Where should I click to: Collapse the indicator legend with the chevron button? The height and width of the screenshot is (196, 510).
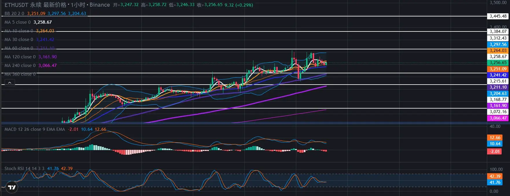(x=10, y=83)
